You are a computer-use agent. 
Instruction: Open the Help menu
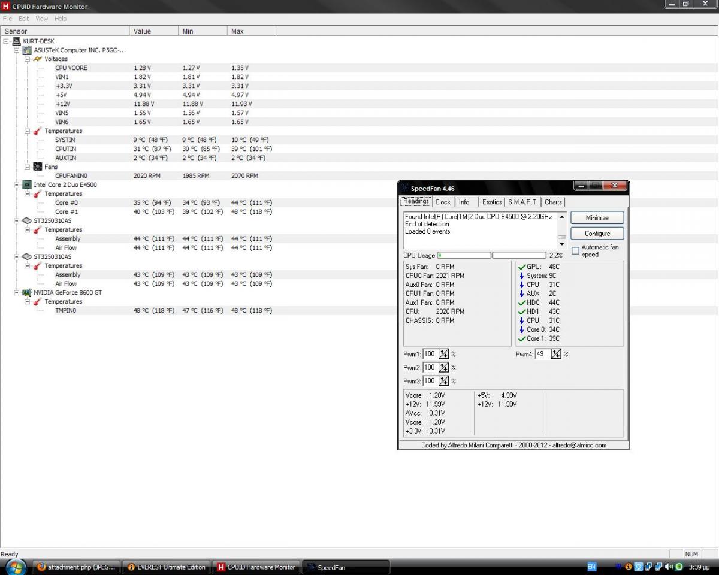[61, 19]
